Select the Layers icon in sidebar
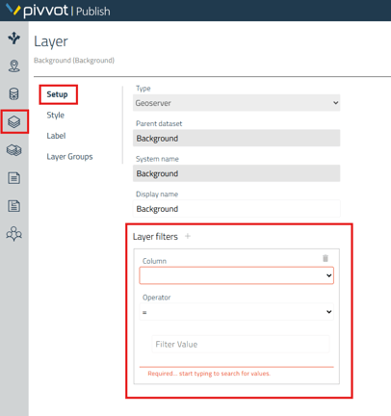The width and height of the screenshot is (391, 416). coord(14,121)
